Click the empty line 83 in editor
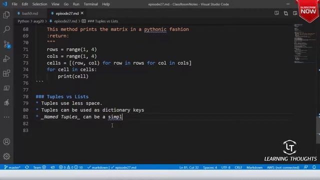320x180 pixels. click(x=163, y=130)
